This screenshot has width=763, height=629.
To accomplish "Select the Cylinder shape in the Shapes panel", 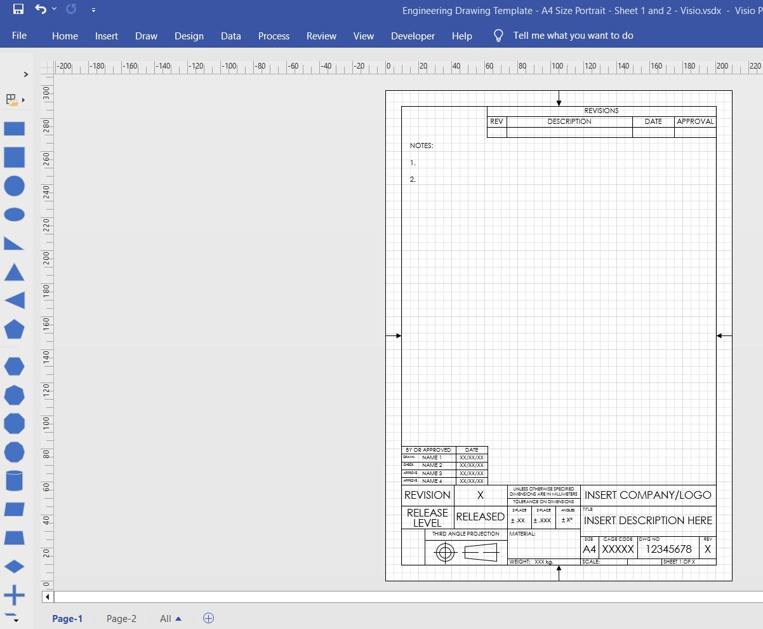I will pos(14,480).
